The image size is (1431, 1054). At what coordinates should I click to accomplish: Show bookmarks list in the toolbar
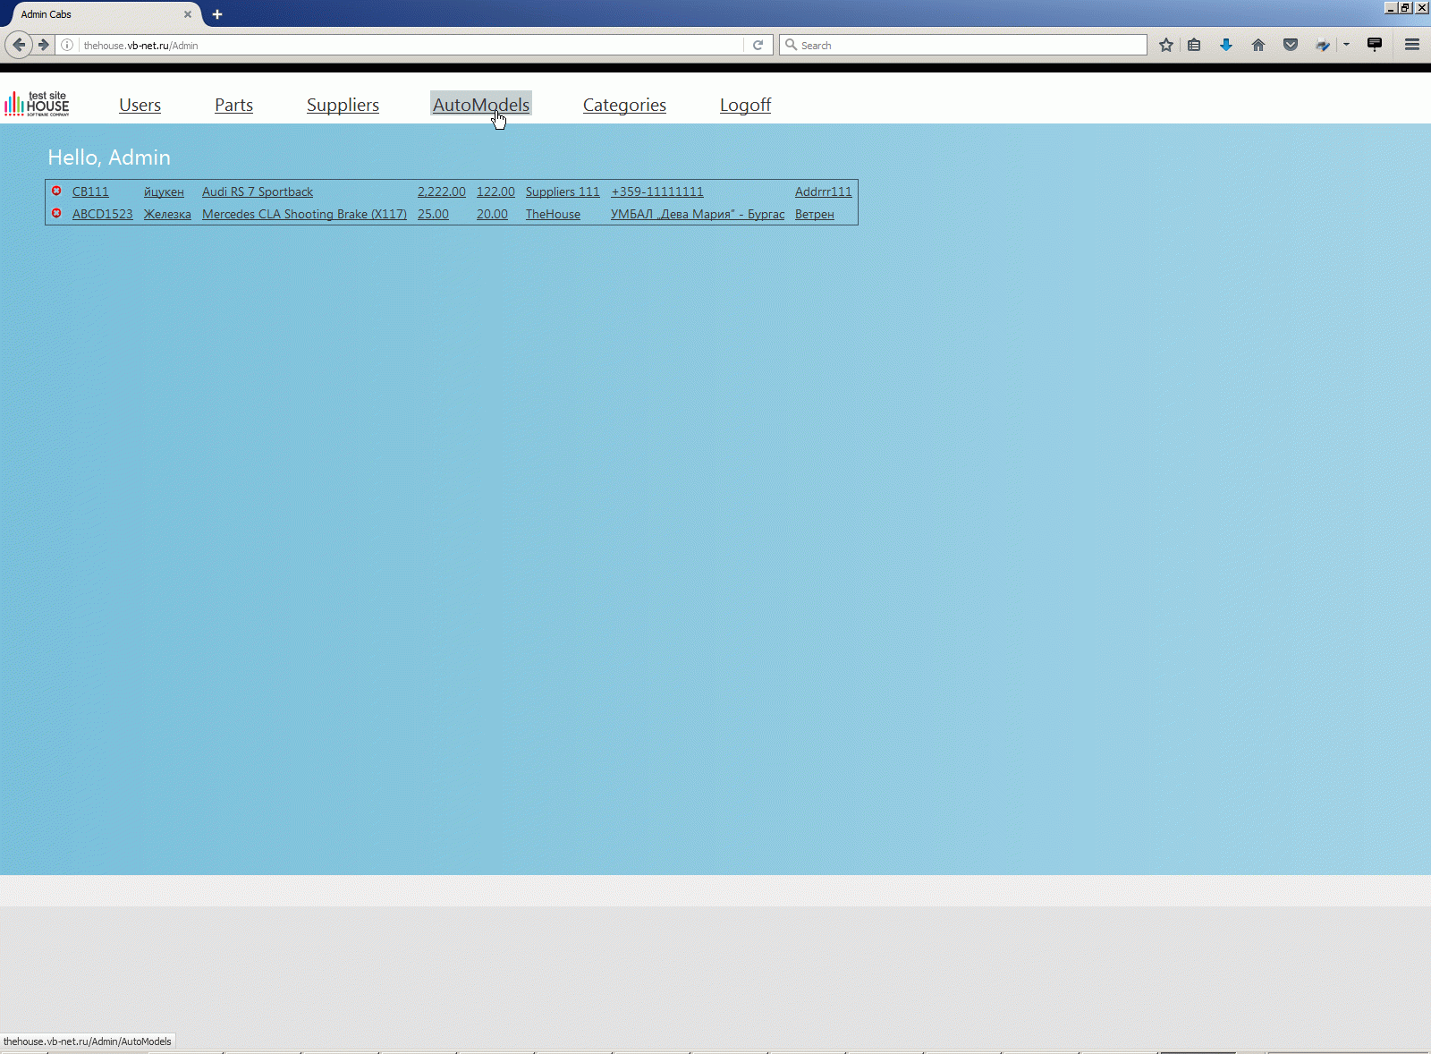pos(1194,45)
